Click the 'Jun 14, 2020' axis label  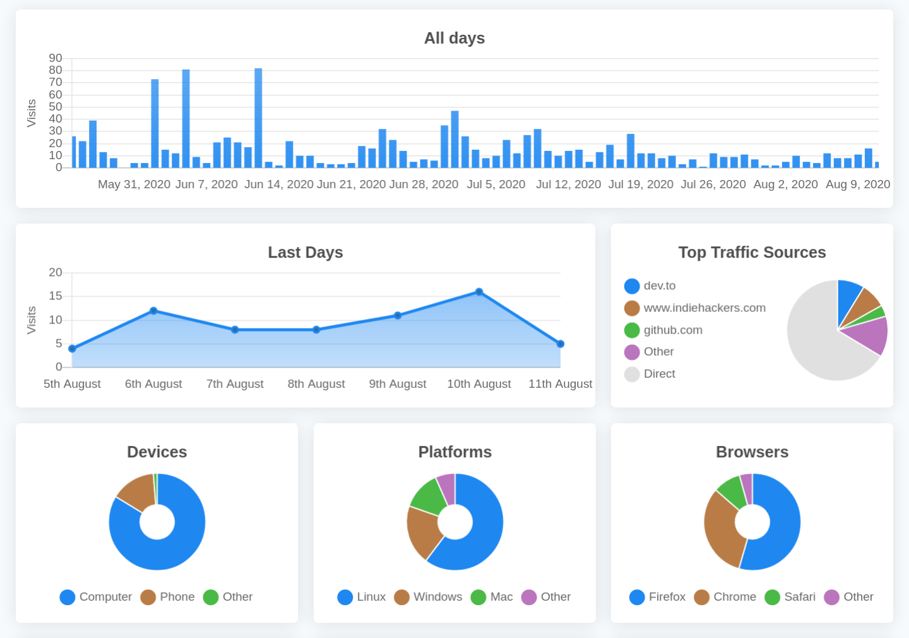[x=279, y=184]
